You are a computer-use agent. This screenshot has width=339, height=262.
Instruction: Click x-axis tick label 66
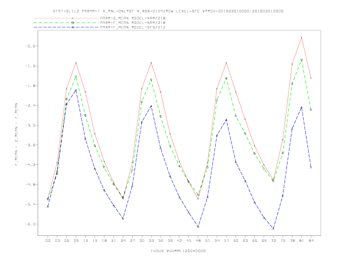click(255, 241)
